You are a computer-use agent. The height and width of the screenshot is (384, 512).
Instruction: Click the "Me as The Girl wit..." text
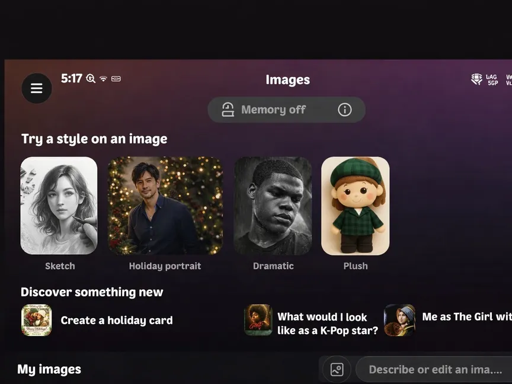pyautogui.click(x=466, y=317)
